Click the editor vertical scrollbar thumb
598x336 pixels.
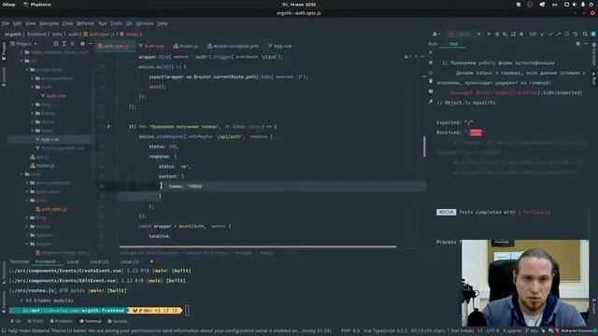424,147
